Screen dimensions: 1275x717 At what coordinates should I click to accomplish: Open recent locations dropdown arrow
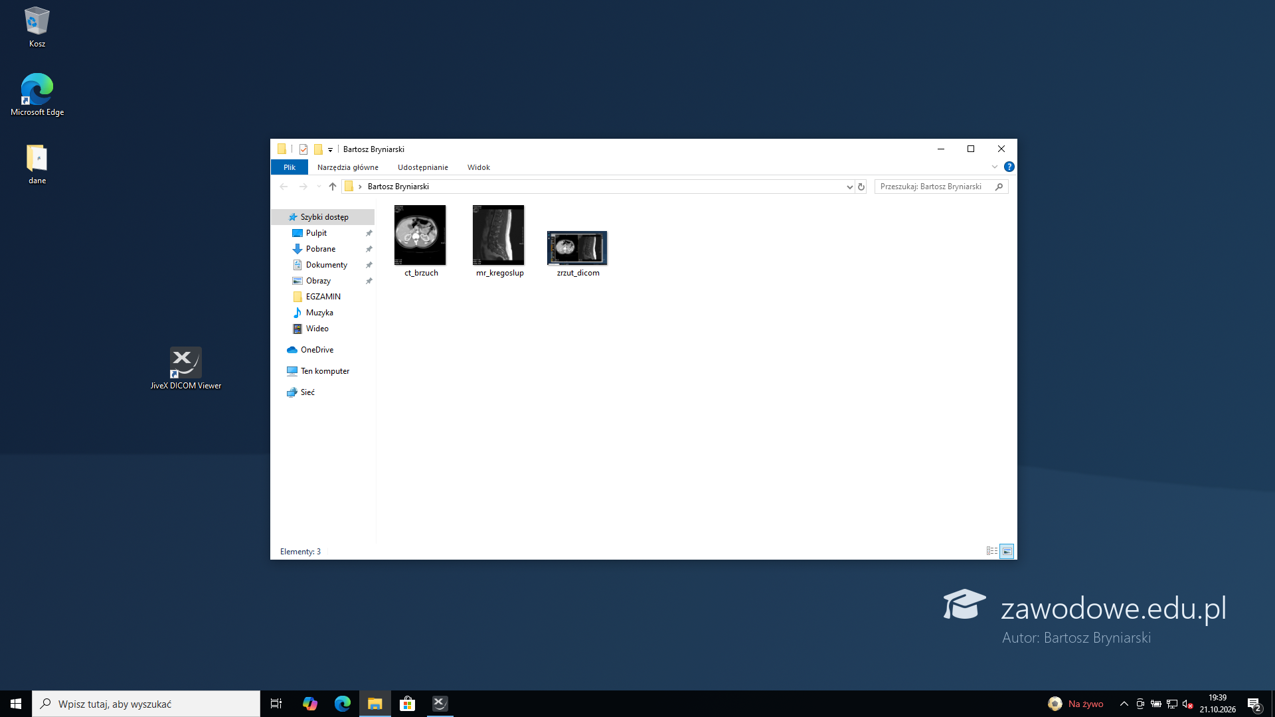319,187
